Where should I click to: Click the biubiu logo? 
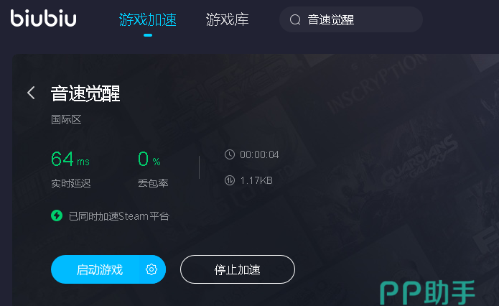tap(43, 18)
